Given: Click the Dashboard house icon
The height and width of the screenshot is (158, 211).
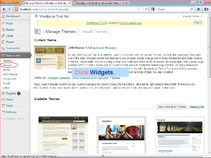Looking at the screenshot, I should point(3,16).
